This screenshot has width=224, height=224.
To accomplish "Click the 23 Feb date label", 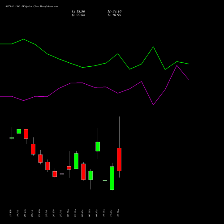I will [32, 213].
